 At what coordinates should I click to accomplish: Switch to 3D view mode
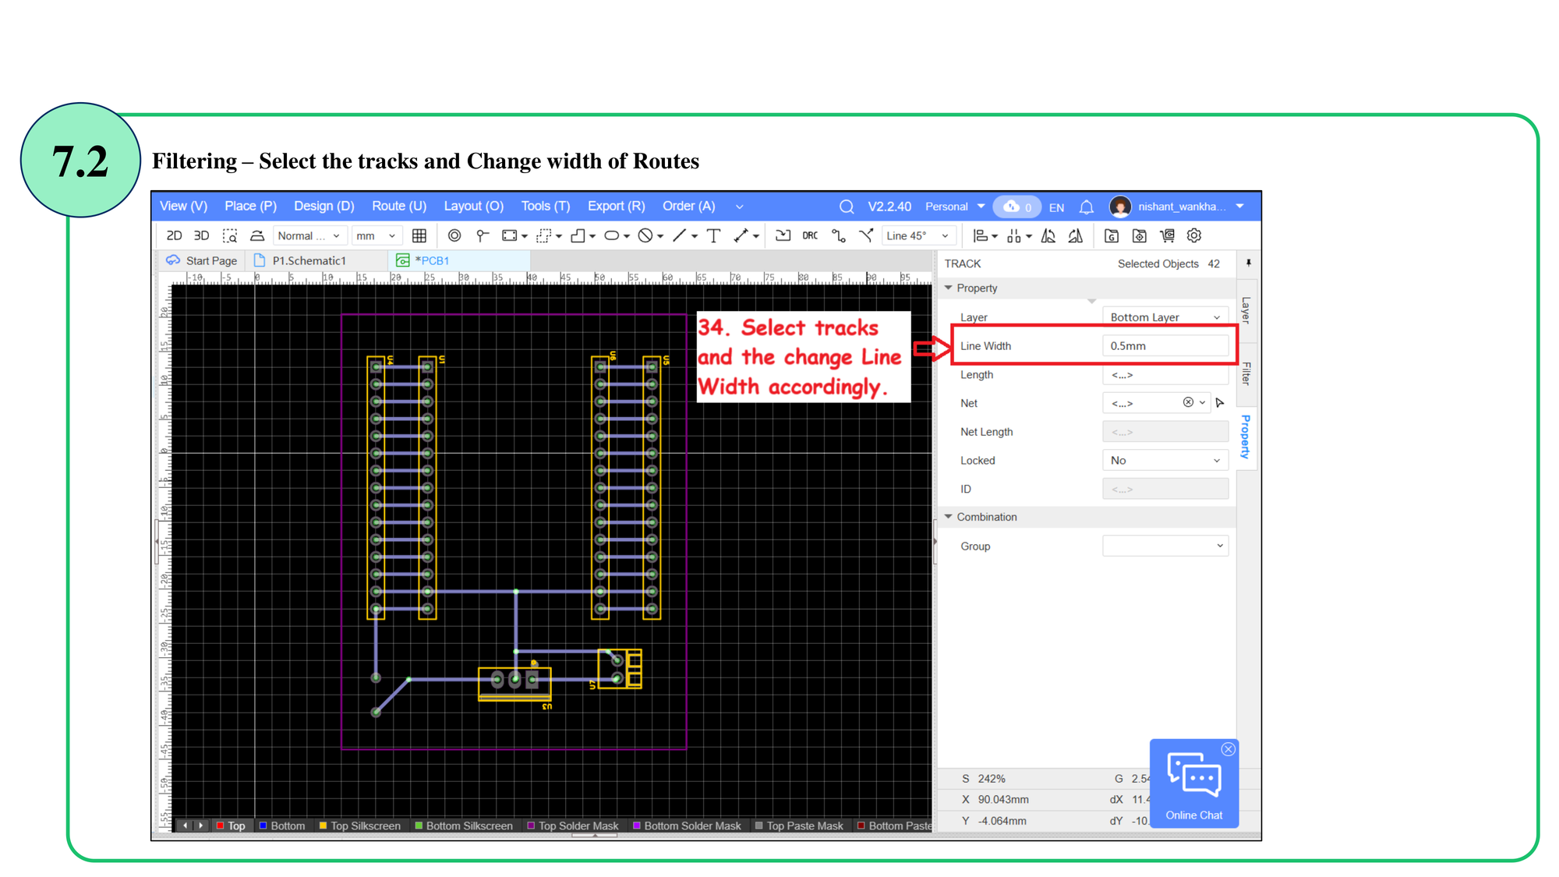pyautogui.click(x=201, y=235)
